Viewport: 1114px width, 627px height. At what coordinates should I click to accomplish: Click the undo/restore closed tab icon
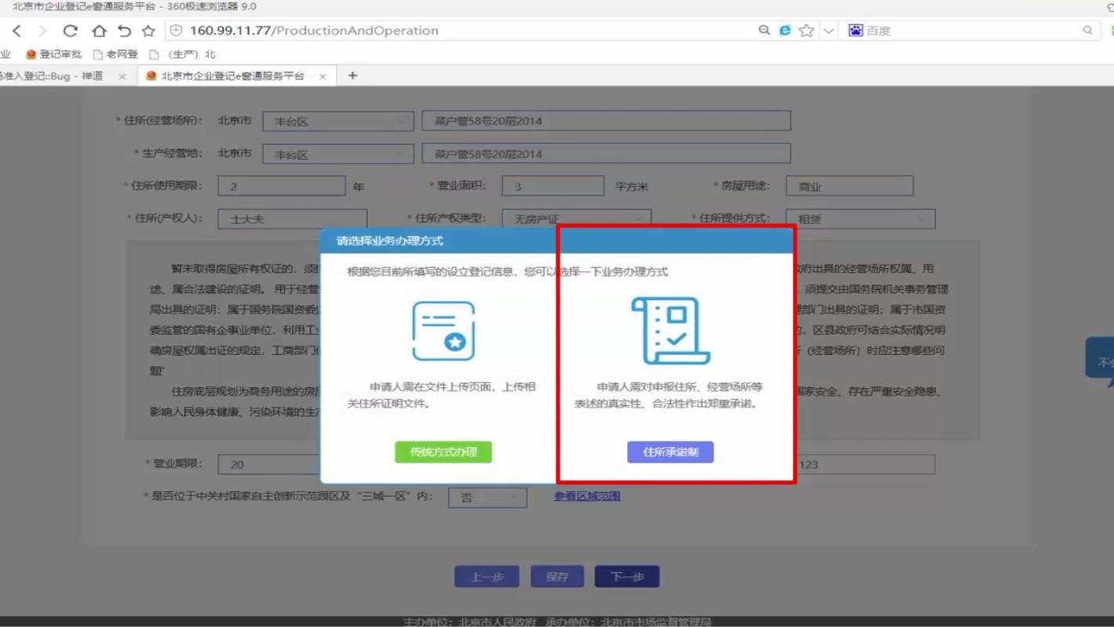click(x=125, y=31)
